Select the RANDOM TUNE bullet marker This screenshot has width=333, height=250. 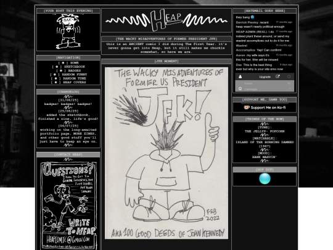coord(56,78)
